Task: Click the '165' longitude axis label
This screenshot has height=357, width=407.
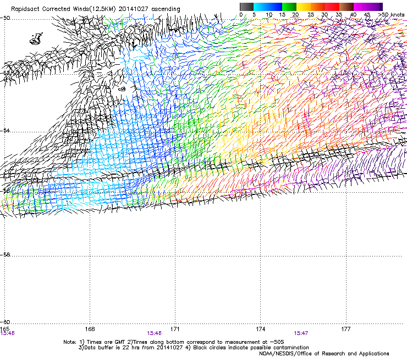Action: [4, 329]
